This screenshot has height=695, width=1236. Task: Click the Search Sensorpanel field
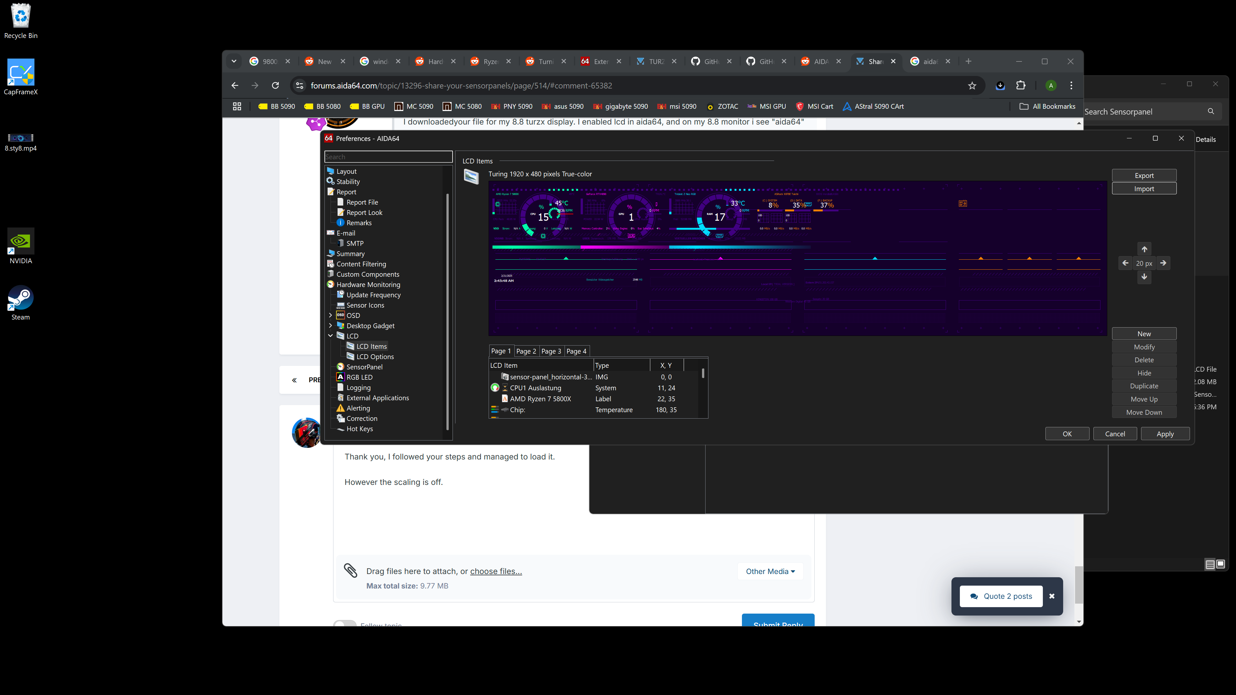[1144, 111]
